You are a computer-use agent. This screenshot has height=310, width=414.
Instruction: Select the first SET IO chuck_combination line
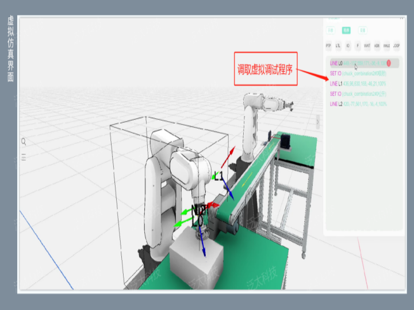[x=350, y=73]
